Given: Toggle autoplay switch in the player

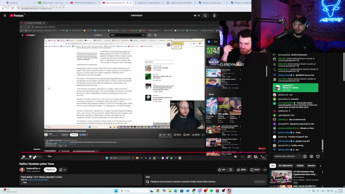Looking at the screenshot, I should point(236,157).
